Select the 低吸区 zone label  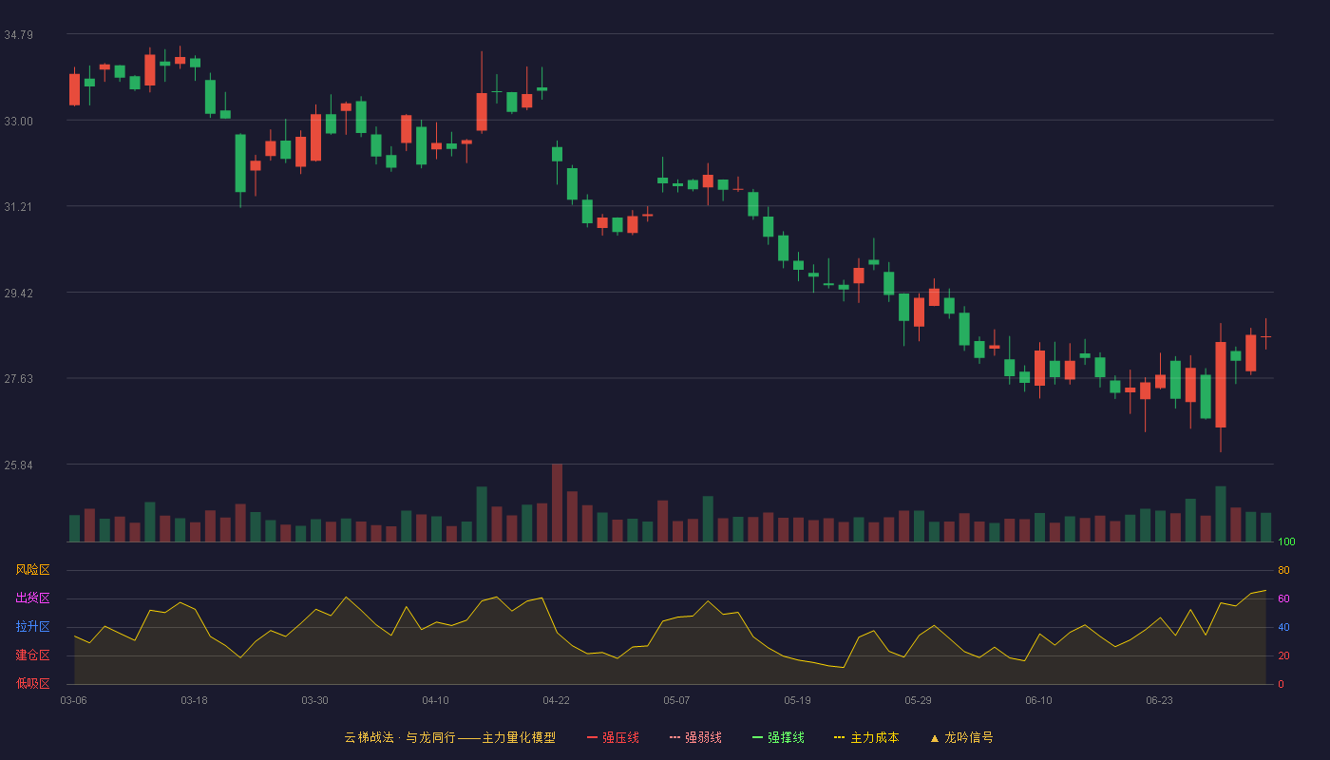[32, 684]
